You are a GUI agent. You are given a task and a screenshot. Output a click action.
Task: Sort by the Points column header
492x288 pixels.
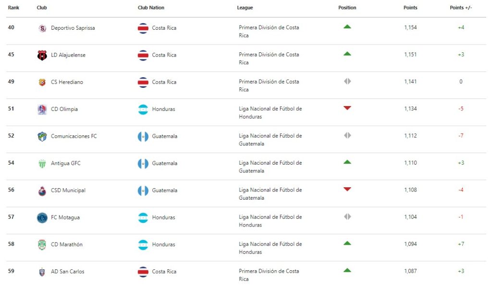[410, 8]
